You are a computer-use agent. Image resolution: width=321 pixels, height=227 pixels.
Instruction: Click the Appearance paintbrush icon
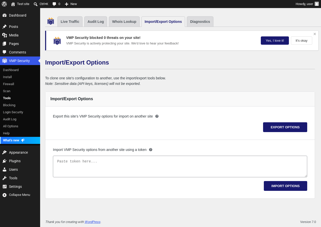tap(5, 152)
